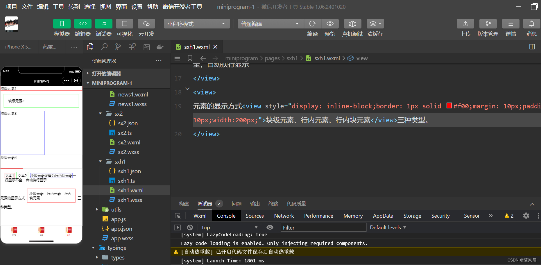
Task: Expand the types folder
Action: [x=97, y=257]
